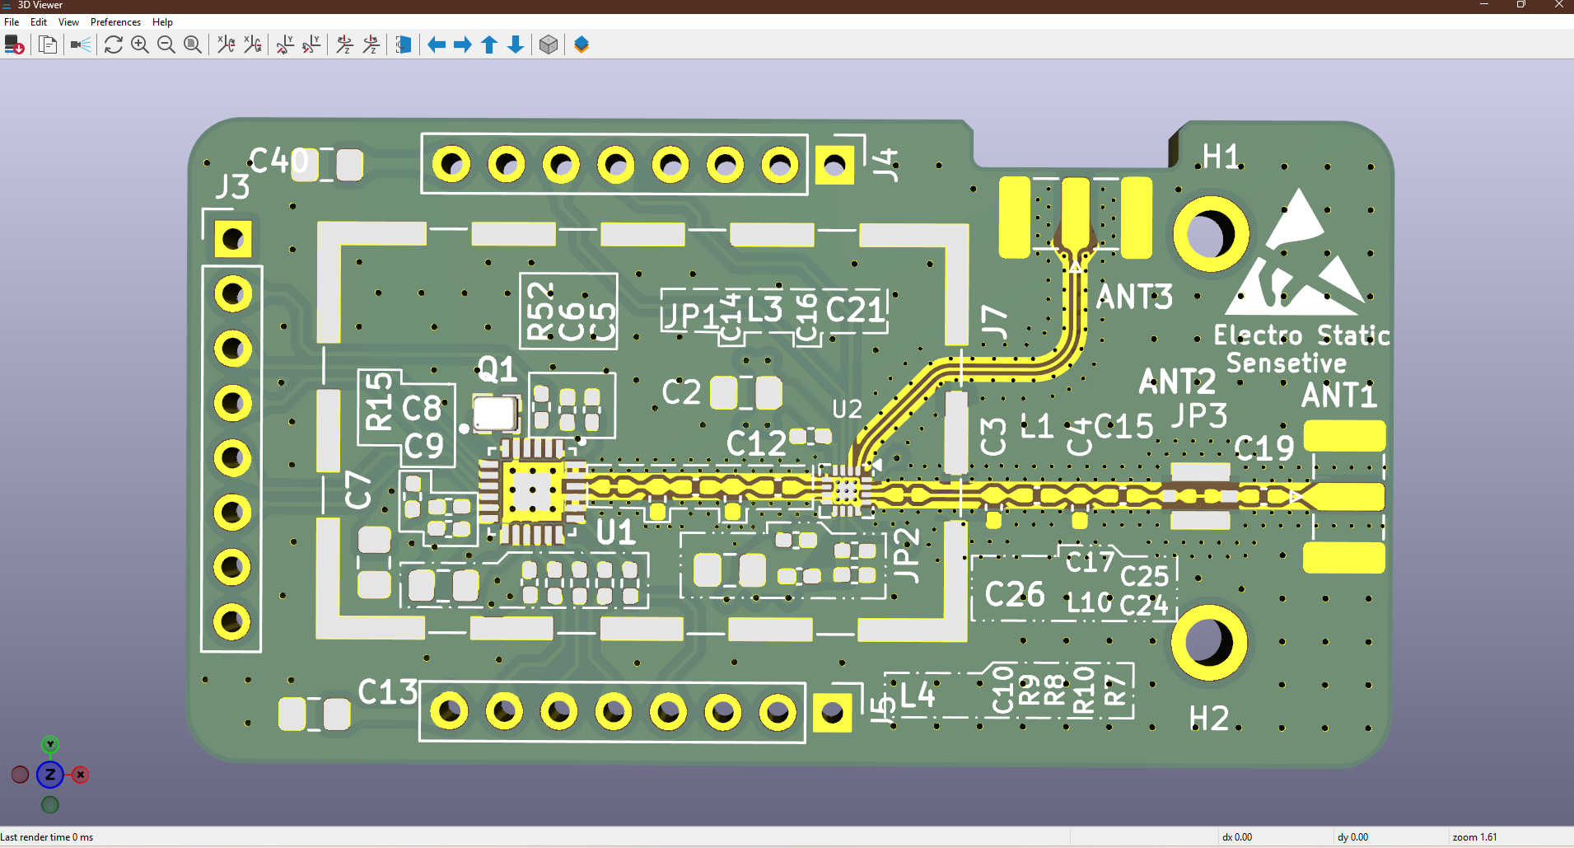
Task: Flip board view icon
Action: point(404,45)
